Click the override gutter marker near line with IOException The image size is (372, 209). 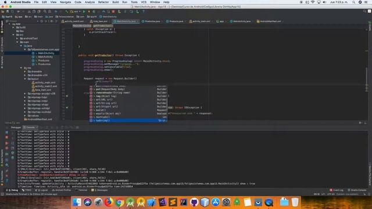coord(67,107)
